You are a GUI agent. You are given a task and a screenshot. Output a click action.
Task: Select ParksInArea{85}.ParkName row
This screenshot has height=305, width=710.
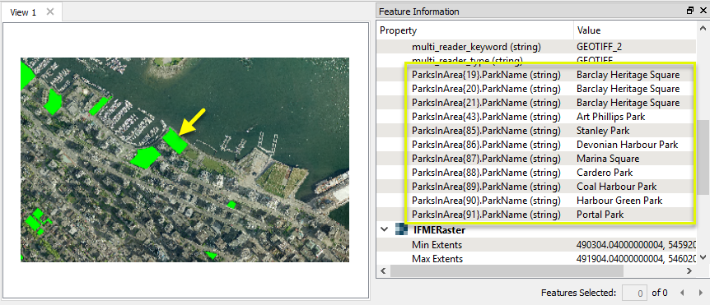pos(536,131)
